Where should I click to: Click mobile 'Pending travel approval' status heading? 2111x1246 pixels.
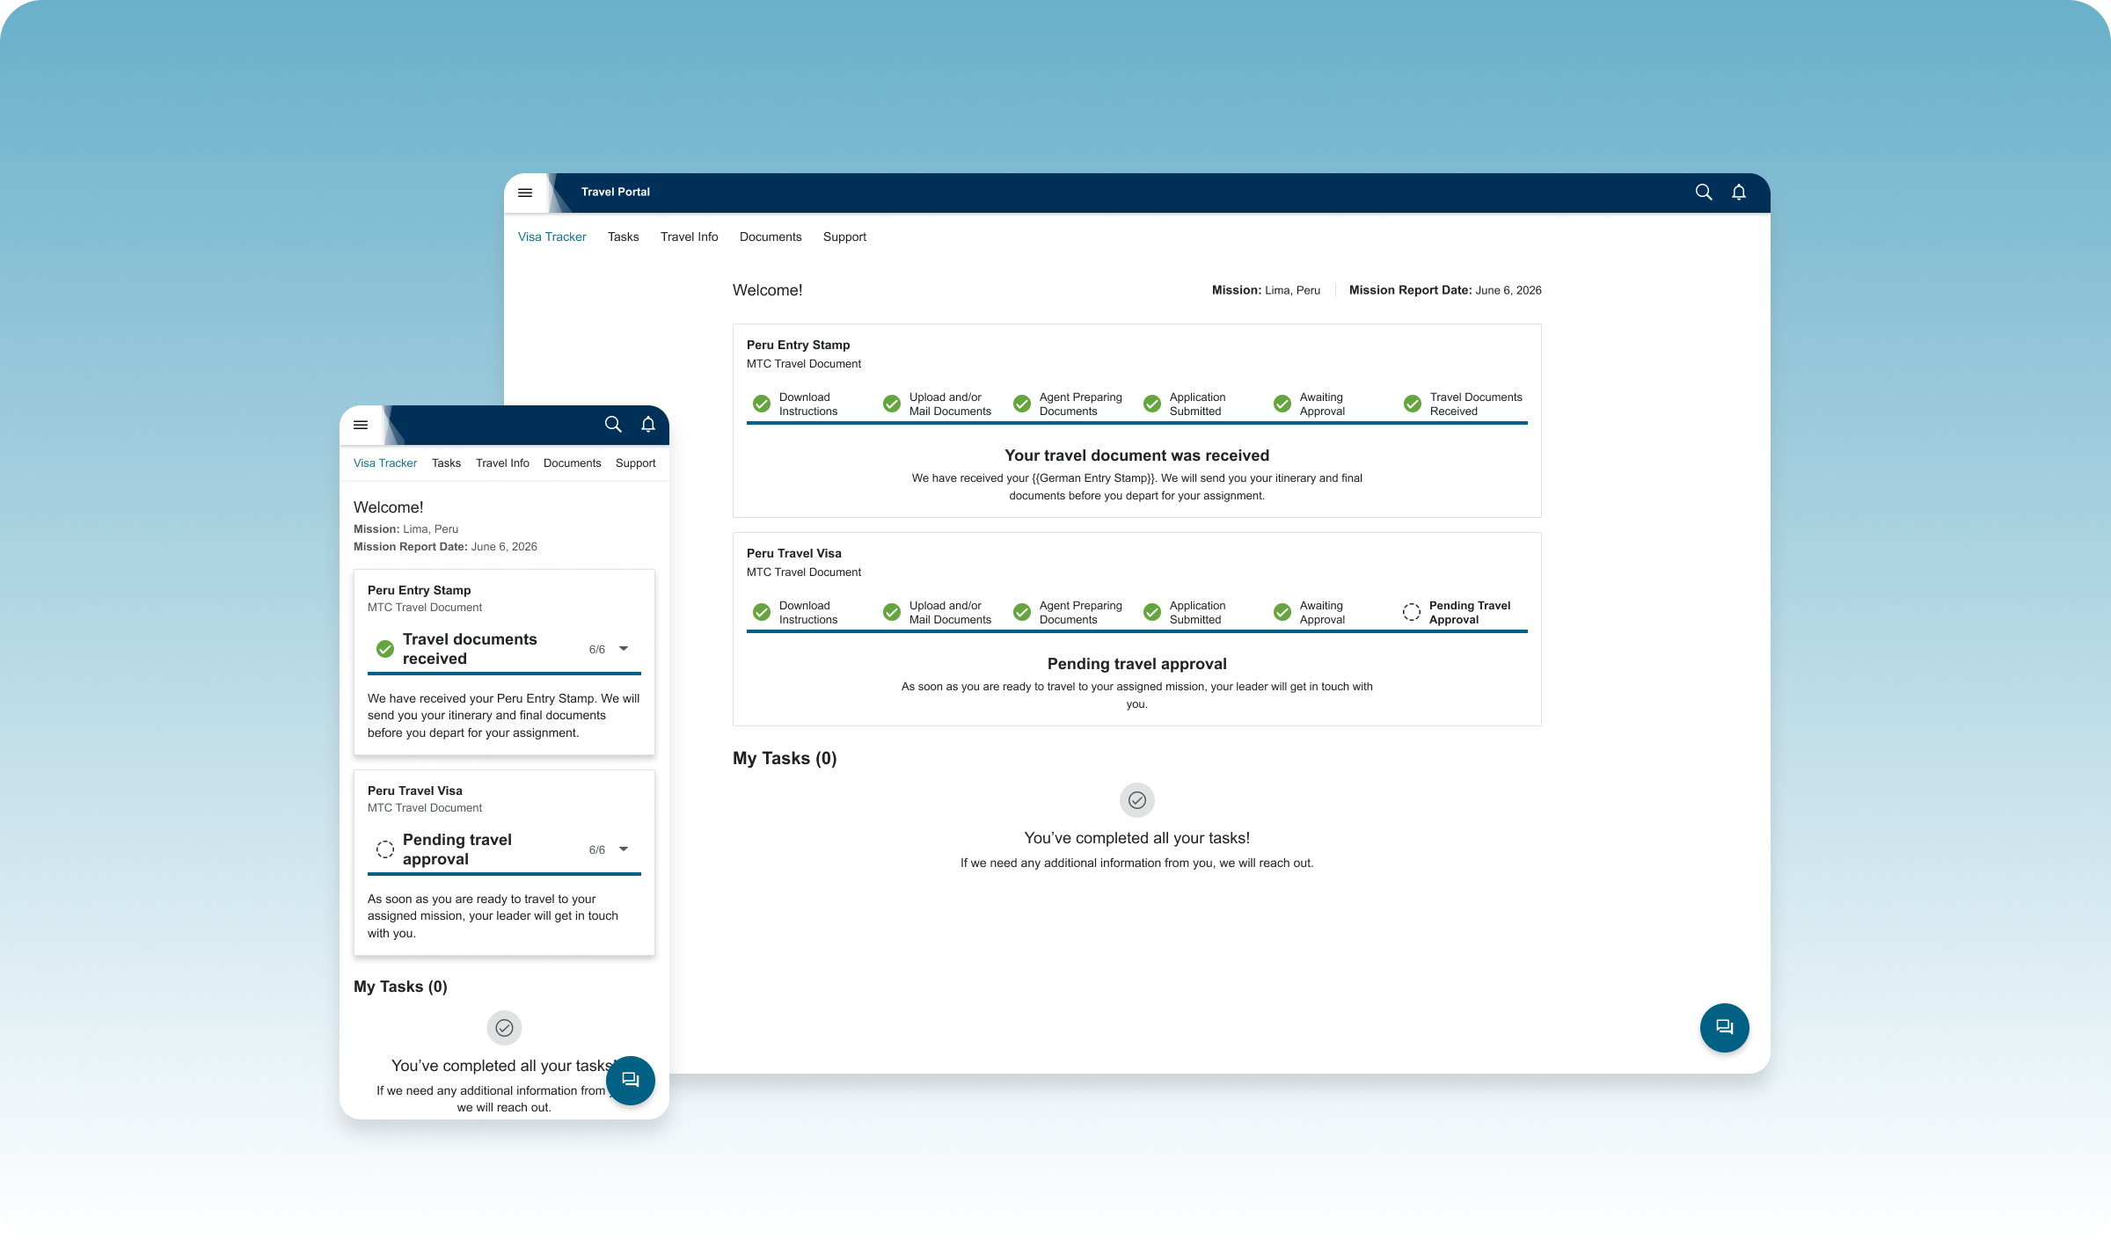tap(457, 849)
